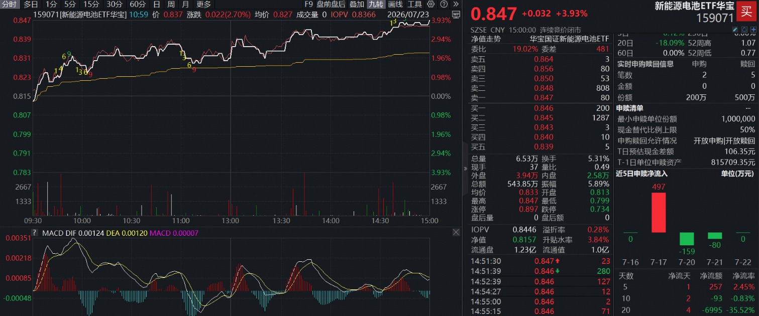Viewport: 759px width, 316px height.
Task: Toggle 盘前盘后 pre/after market display
Action: coord(331,4)
